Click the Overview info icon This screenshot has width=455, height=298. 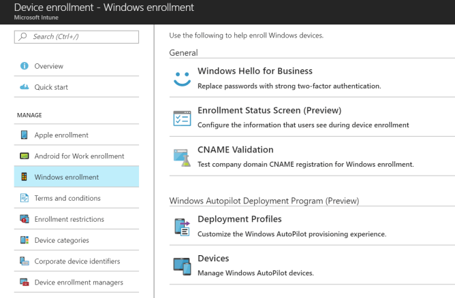click(x=25, y=66)
